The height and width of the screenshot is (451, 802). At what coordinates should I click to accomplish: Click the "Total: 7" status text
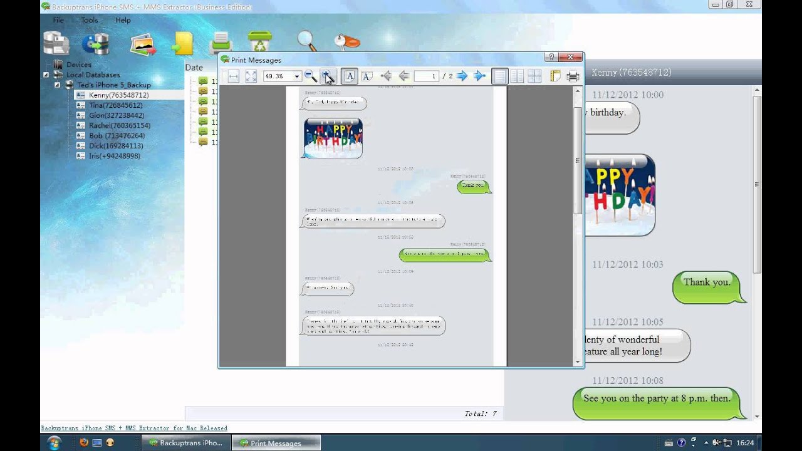[x=480, y=413]
